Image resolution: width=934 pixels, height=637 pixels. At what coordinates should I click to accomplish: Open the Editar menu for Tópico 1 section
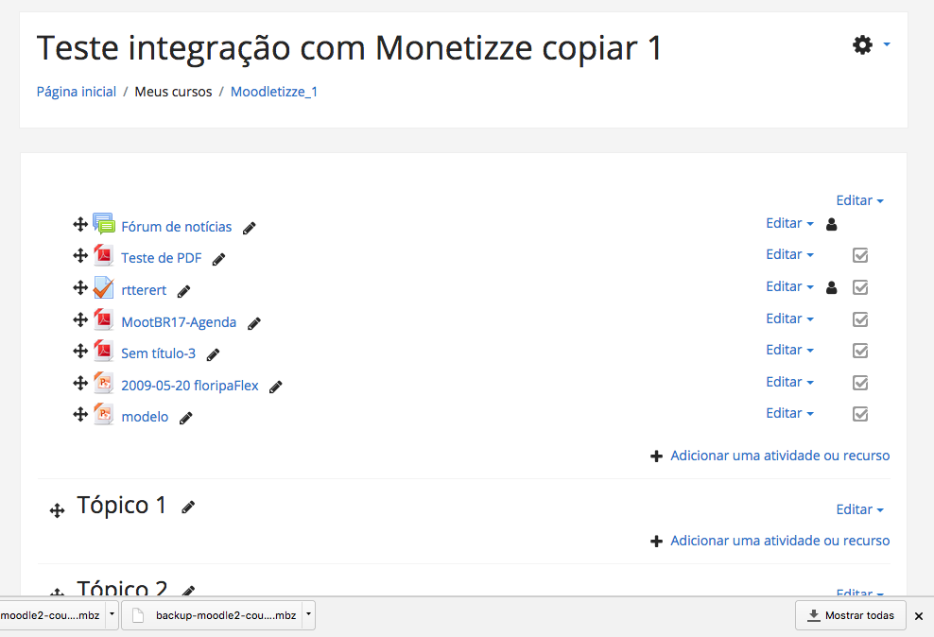(859, 509)
